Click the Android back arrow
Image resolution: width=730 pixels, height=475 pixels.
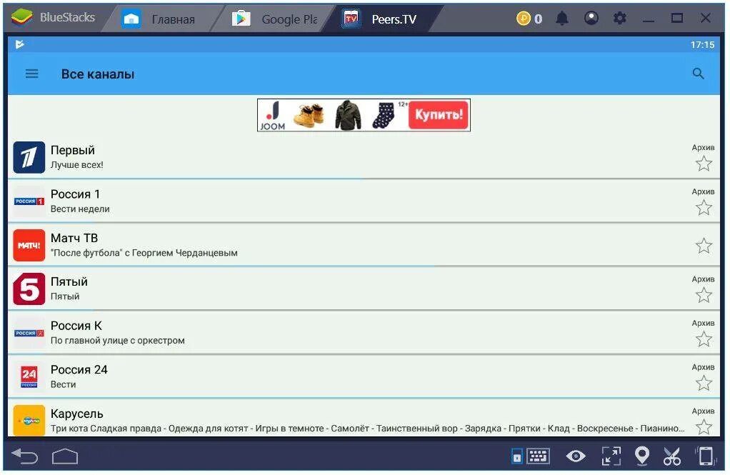[x=24, y=456]
